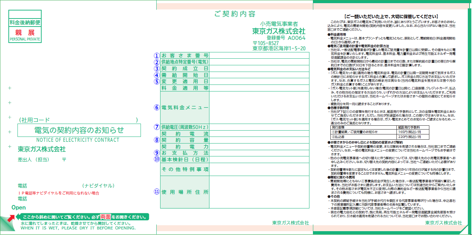The image size is (472, 235).
Task: Select the 差出人(担当) label
Action: click(x=35, y=159)
